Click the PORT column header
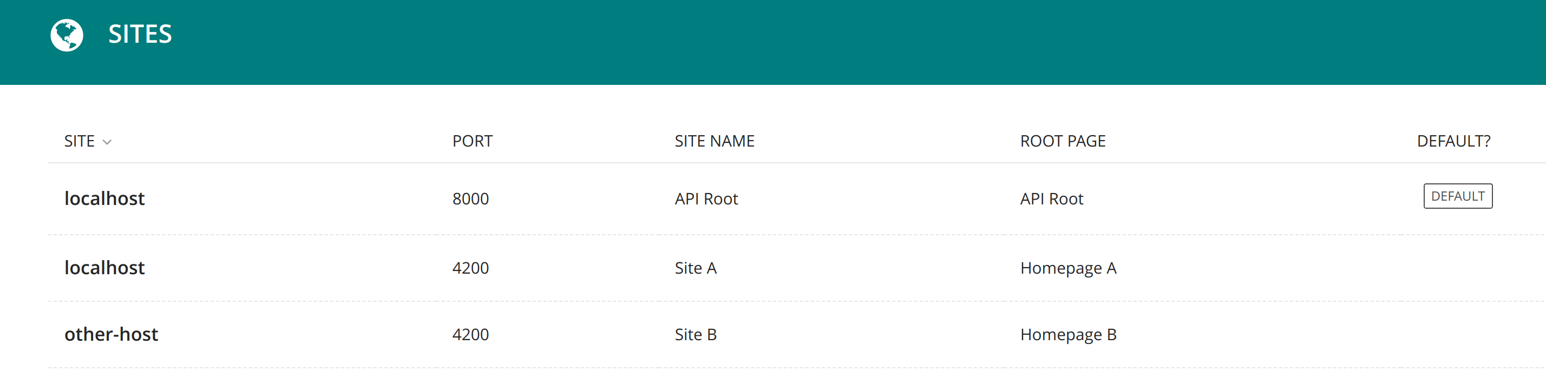This screenshot has height=371, width=1546. pos(471,142)
